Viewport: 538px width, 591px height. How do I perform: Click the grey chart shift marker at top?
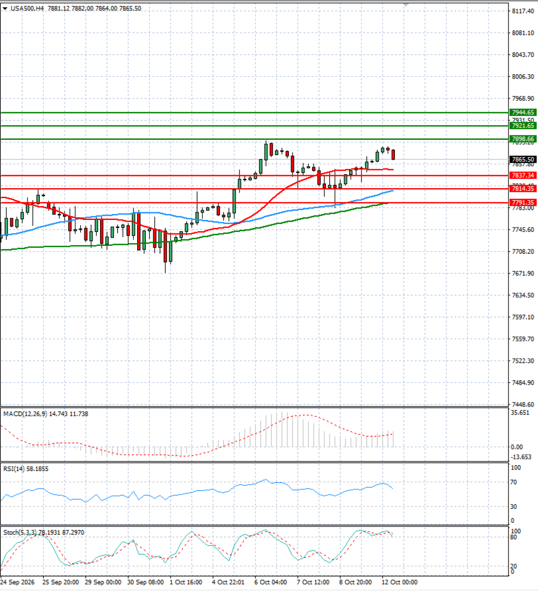point(406,5)
